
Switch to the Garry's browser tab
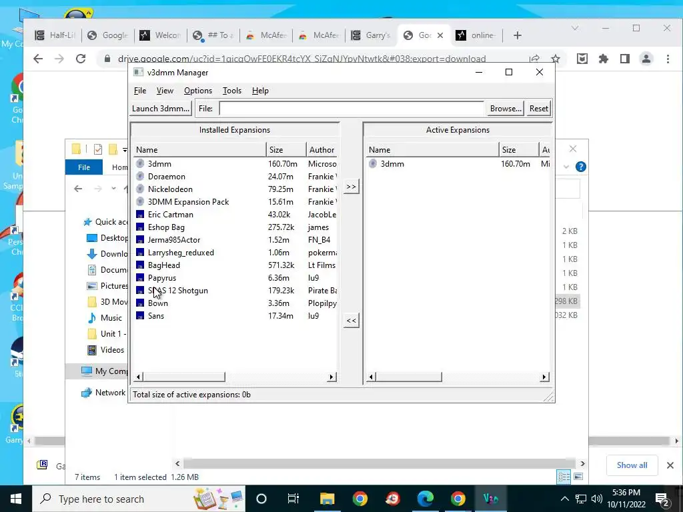pyautogui.click(x=372, y=35)
